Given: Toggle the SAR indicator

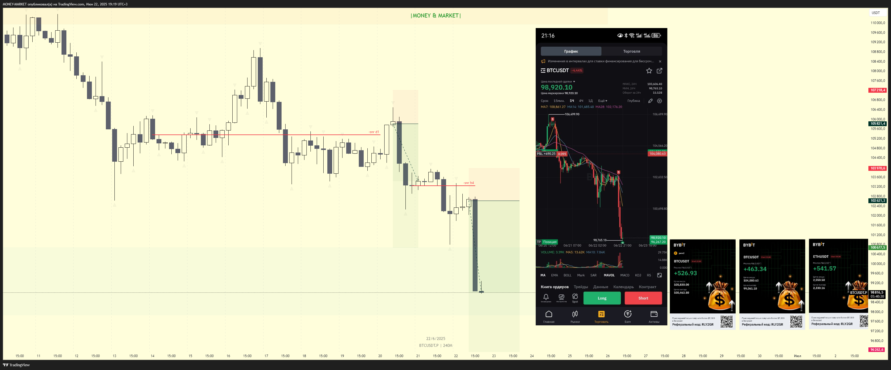Looking at the screenshot, I should [593, 275].
